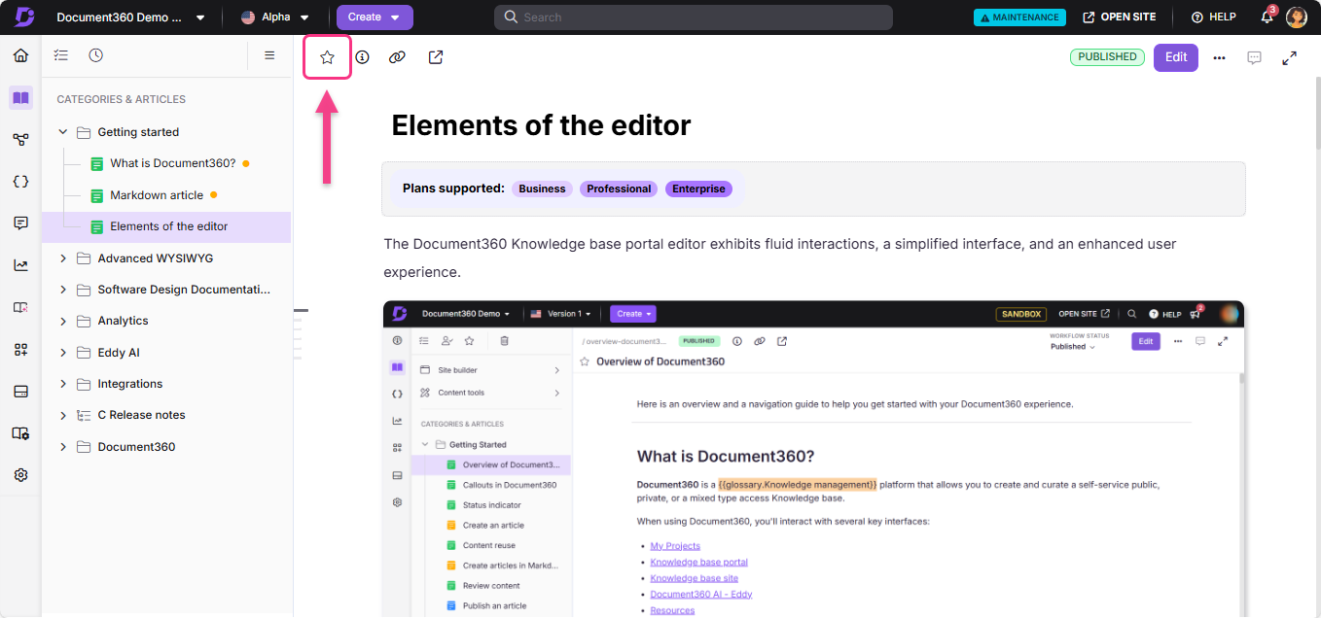Expand the Advanced WYSIWYG category

click(x=63, y=257)
